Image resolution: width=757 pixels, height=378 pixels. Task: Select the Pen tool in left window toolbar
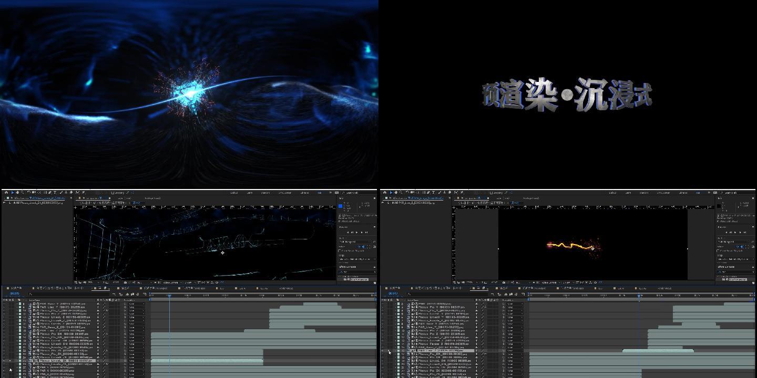50,193
